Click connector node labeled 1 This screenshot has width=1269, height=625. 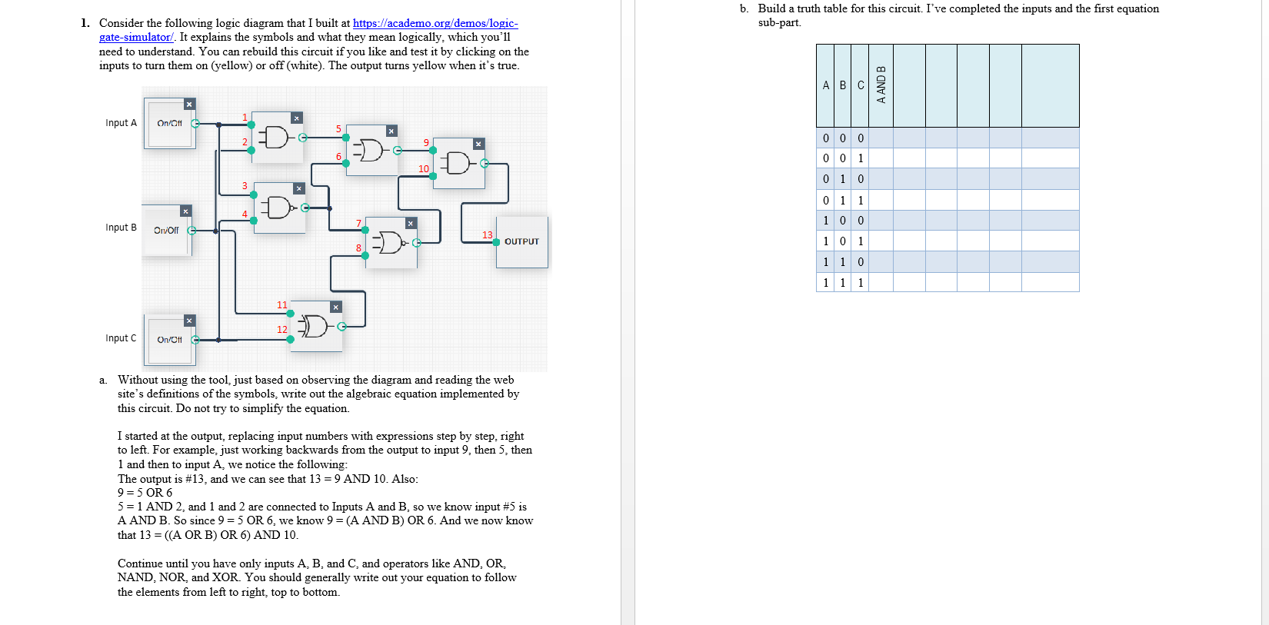[x=251, y=125]
